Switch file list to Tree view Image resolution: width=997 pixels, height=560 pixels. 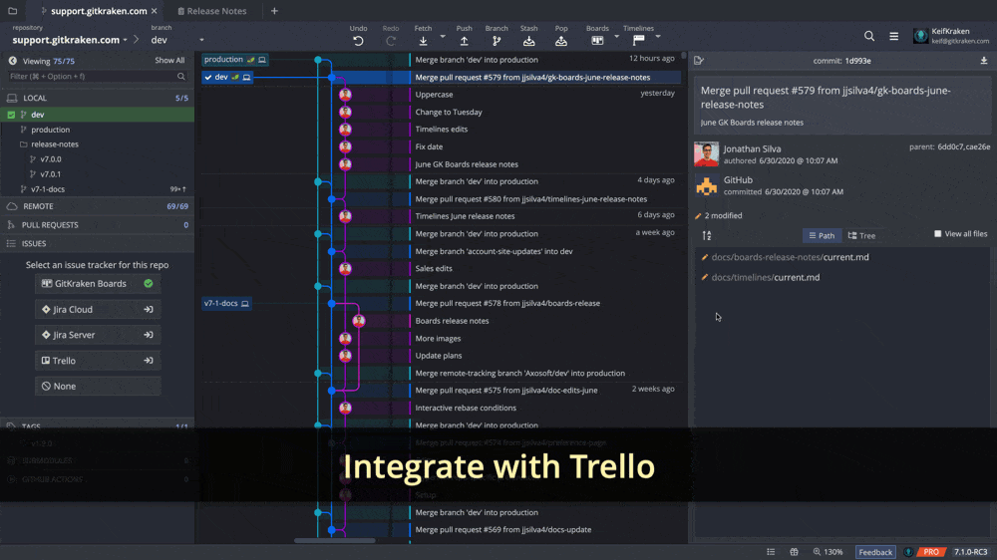(861, 236)
